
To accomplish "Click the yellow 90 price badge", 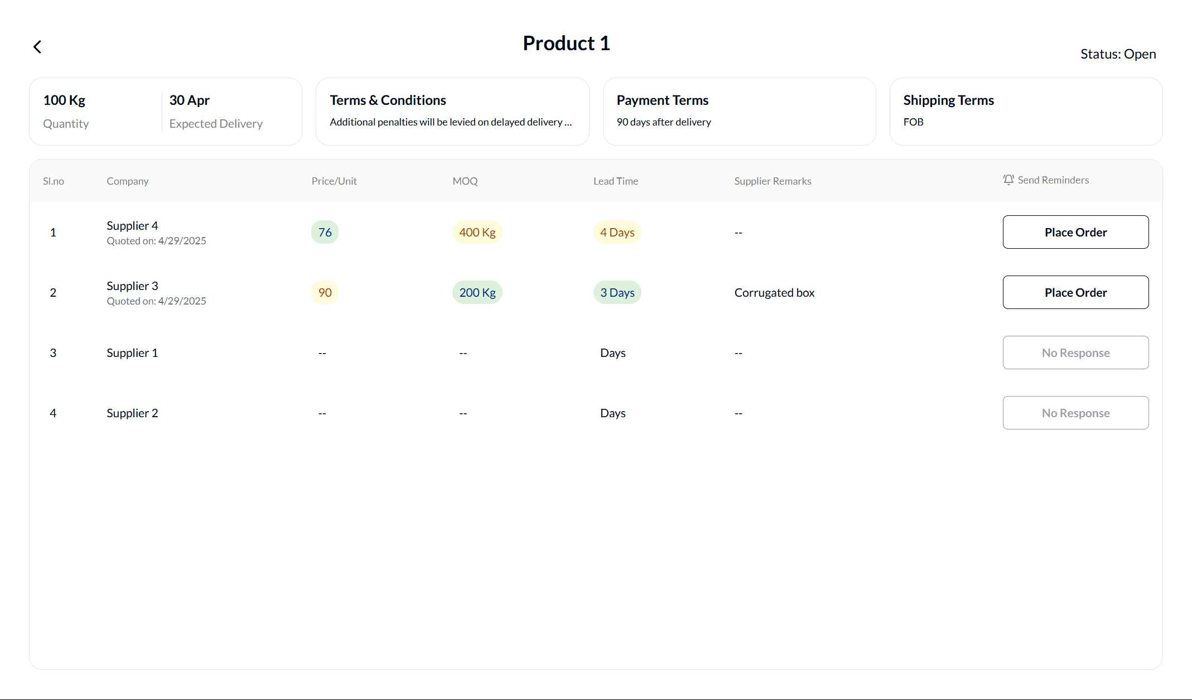I will tap(325, 293).
